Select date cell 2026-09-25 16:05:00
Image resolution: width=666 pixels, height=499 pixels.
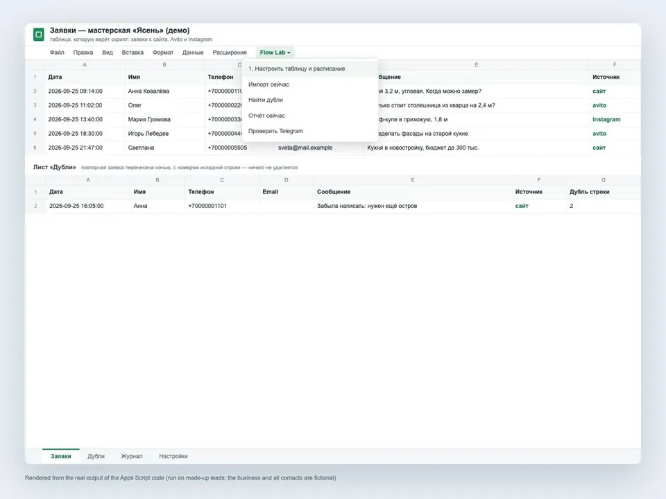tap(88, 206)
